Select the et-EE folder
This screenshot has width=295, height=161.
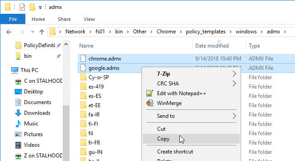(x=94, y=105)
